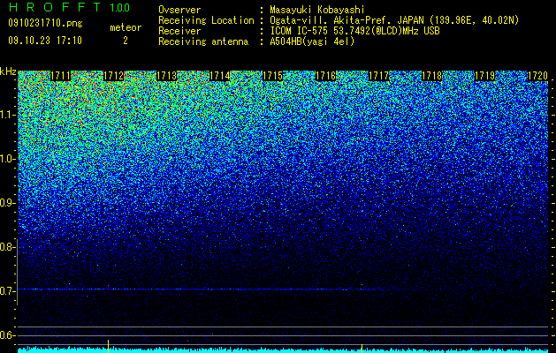The width and height of the screenshot is (556, 353).
Task: Click the 1720 time marker label
Action: pos(538,76)
